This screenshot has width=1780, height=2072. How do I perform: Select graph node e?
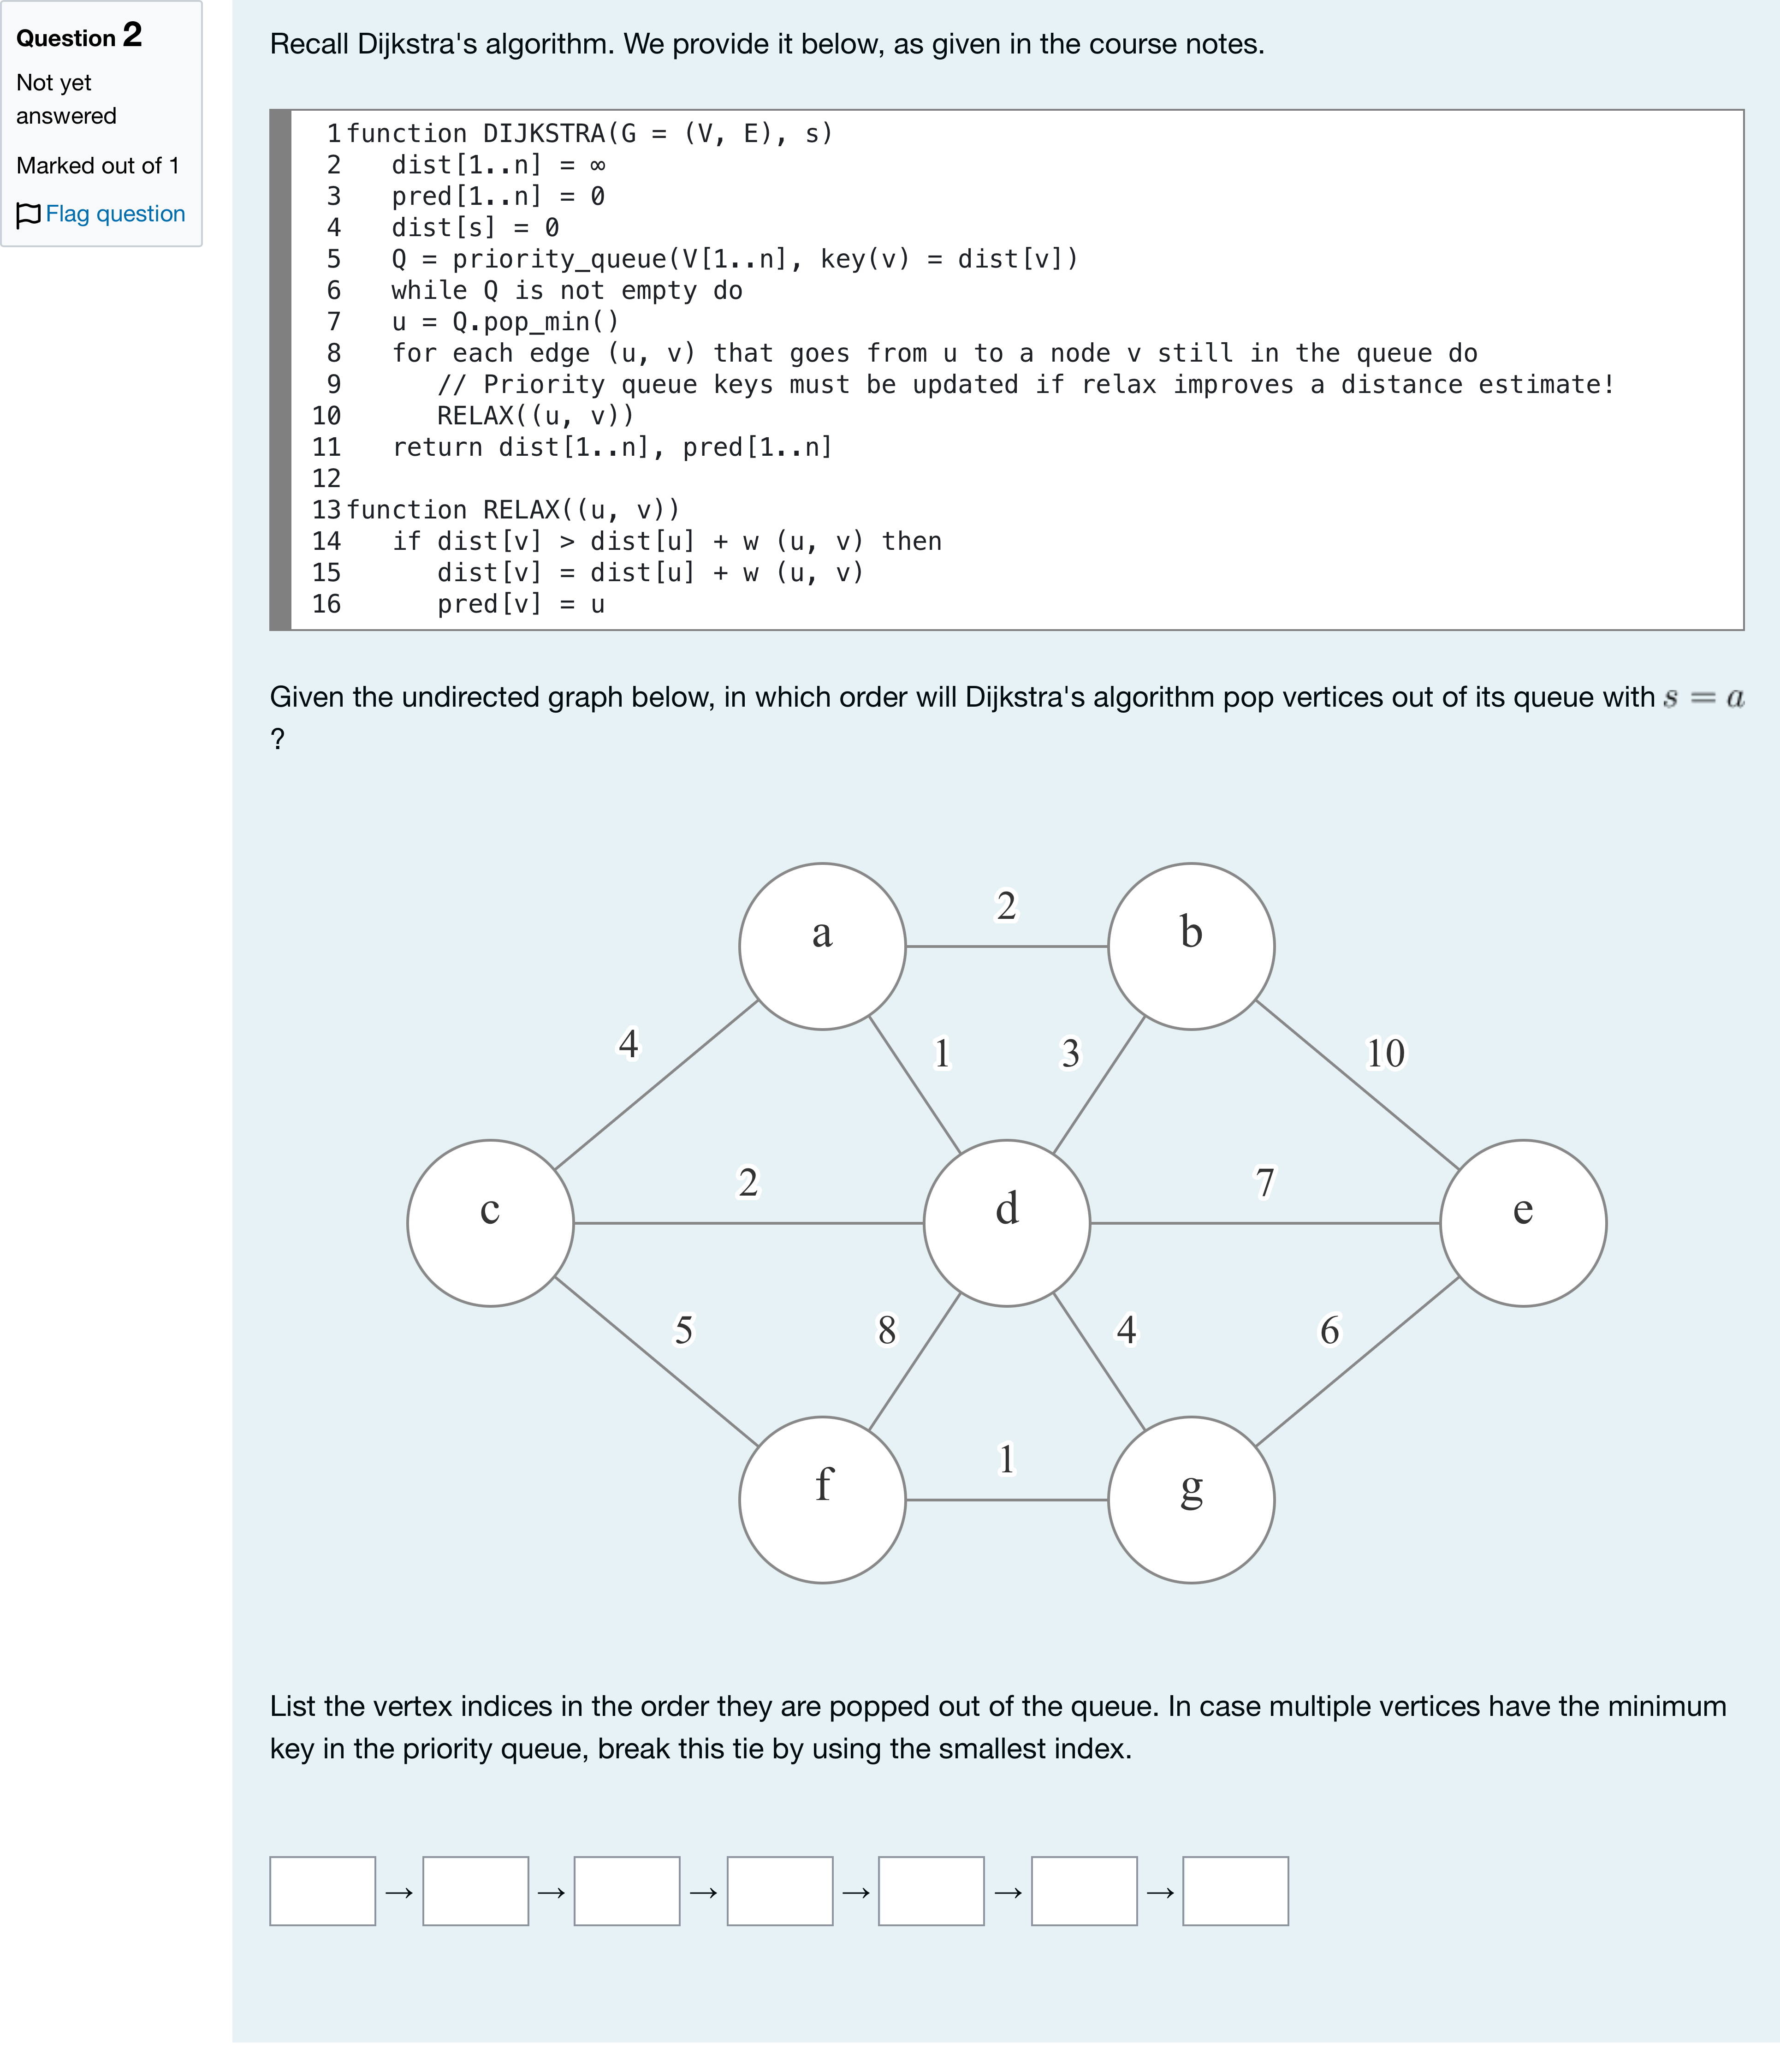tap(1523, 1223)
